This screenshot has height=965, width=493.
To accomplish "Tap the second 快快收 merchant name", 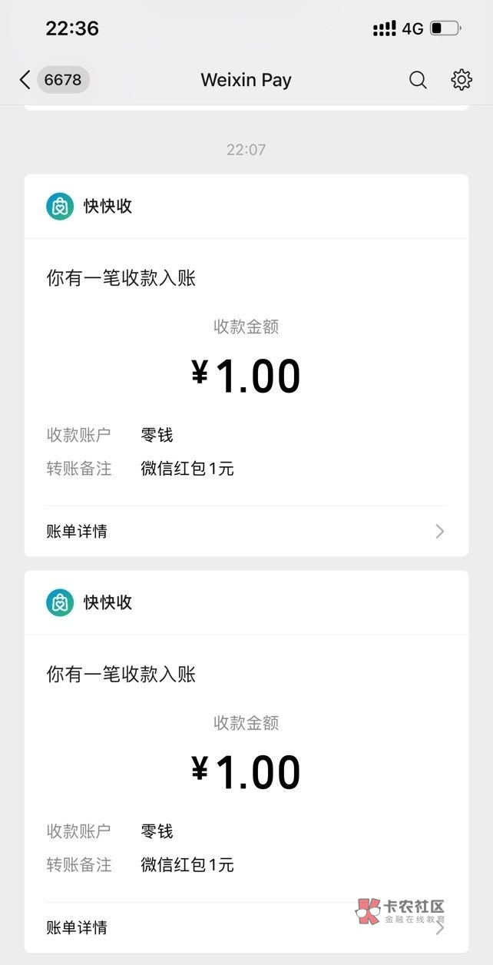I will coord(108,602).
